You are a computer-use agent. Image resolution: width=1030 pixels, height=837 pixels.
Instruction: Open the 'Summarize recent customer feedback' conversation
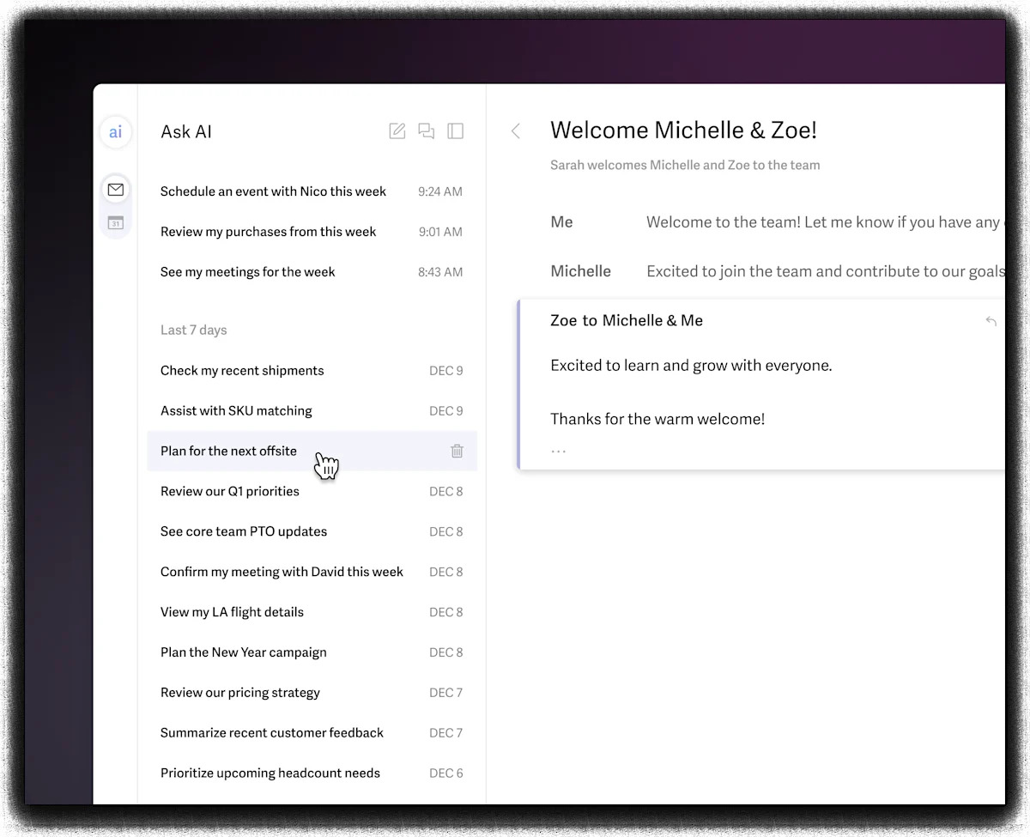pos(272,732)
